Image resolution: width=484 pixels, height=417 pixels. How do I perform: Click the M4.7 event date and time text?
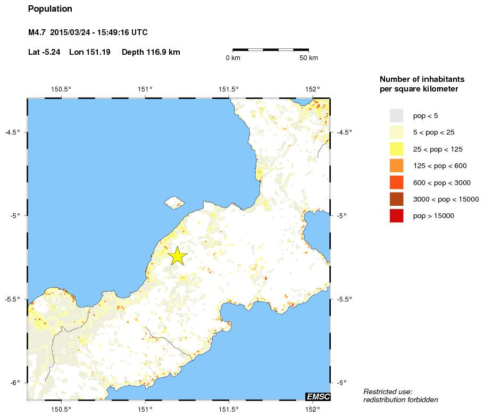88,33
